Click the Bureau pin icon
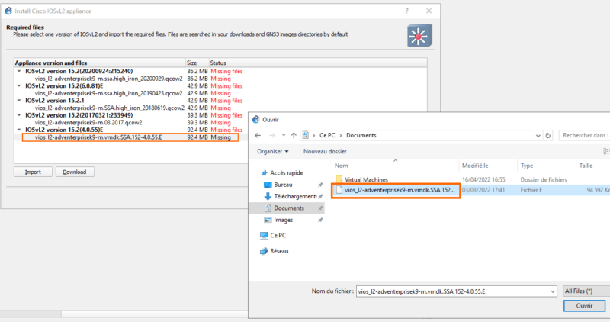 point(320,185)
